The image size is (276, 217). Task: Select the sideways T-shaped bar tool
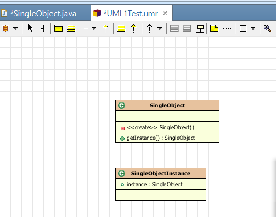(42, 28)
